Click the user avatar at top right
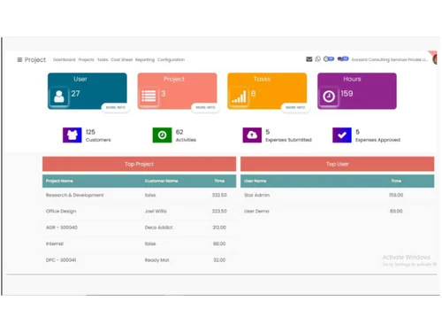Image resolution: width=442 pixels, height=332 pixels. pos(435,59)
